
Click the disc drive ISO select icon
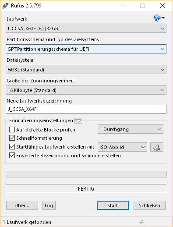pyautogui.click(x=157, y=147)
